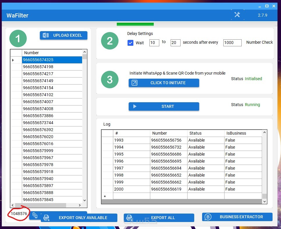Viewport: 281px width, 229px height.
Task: Click the Excel icon on Upload Excel
Action: pyautogui.click(x=45, y=35)
